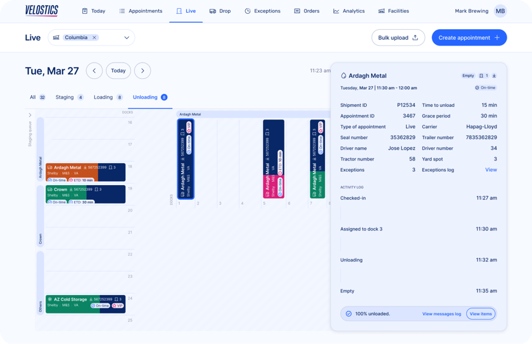
Task: Click the Unloading activity log entry
Action: (x=419, y=260)
